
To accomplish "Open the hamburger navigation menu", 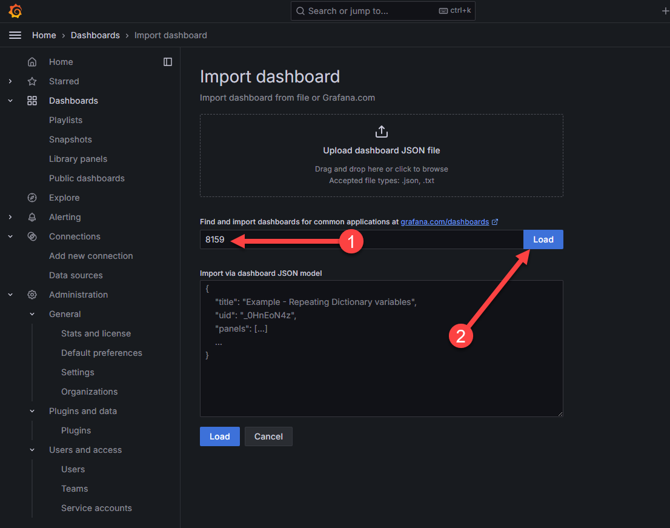I will pos(15,35).
